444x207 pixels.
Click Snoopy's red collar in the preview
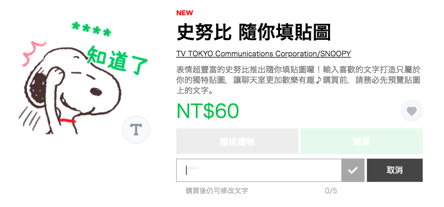click(x=67, y=121)
